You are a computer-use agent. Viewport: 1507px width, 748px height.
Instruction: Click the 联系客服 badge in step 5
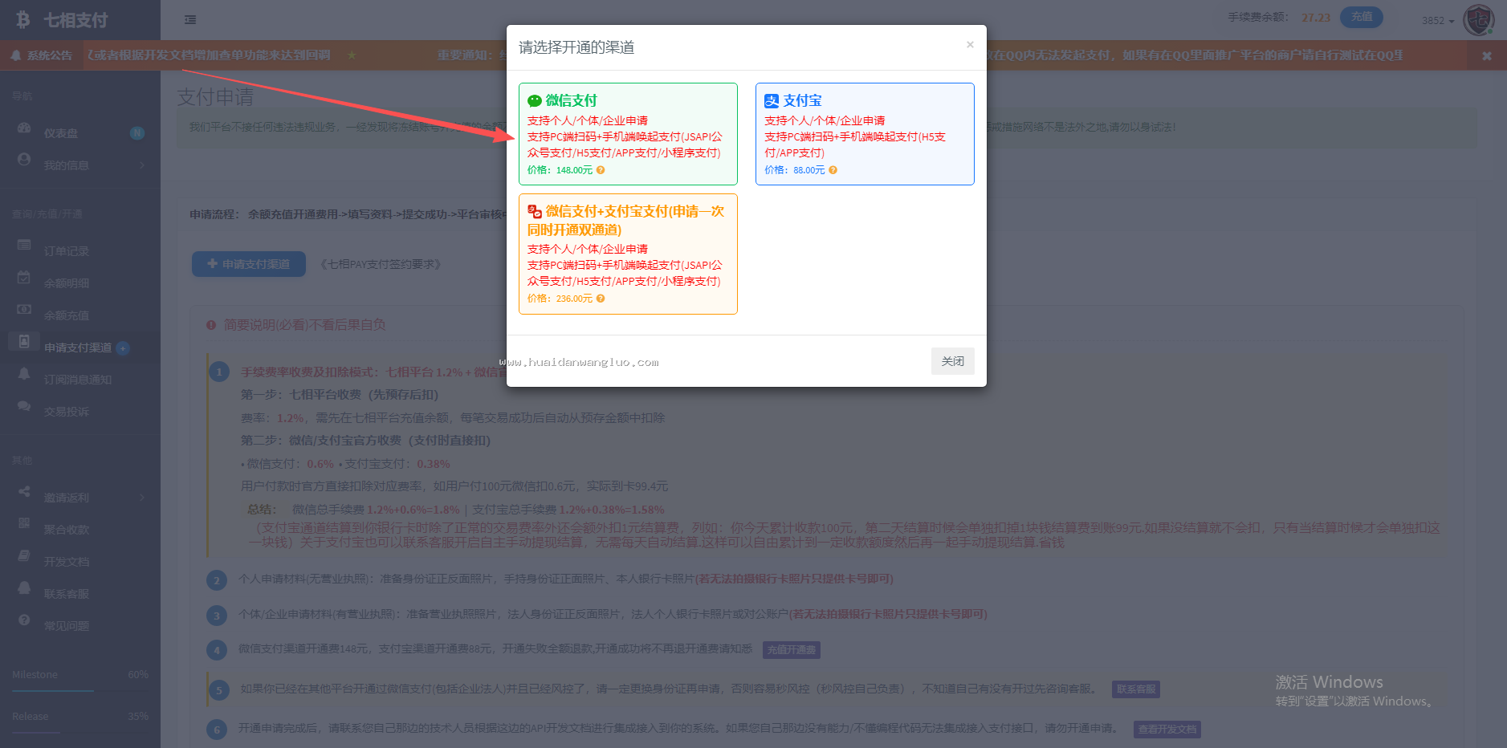1136,689
